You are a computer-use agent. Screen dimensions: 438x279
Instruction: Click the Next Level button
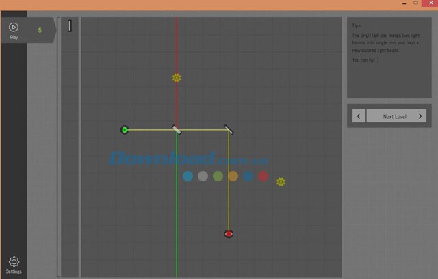[x=394, y=116]
